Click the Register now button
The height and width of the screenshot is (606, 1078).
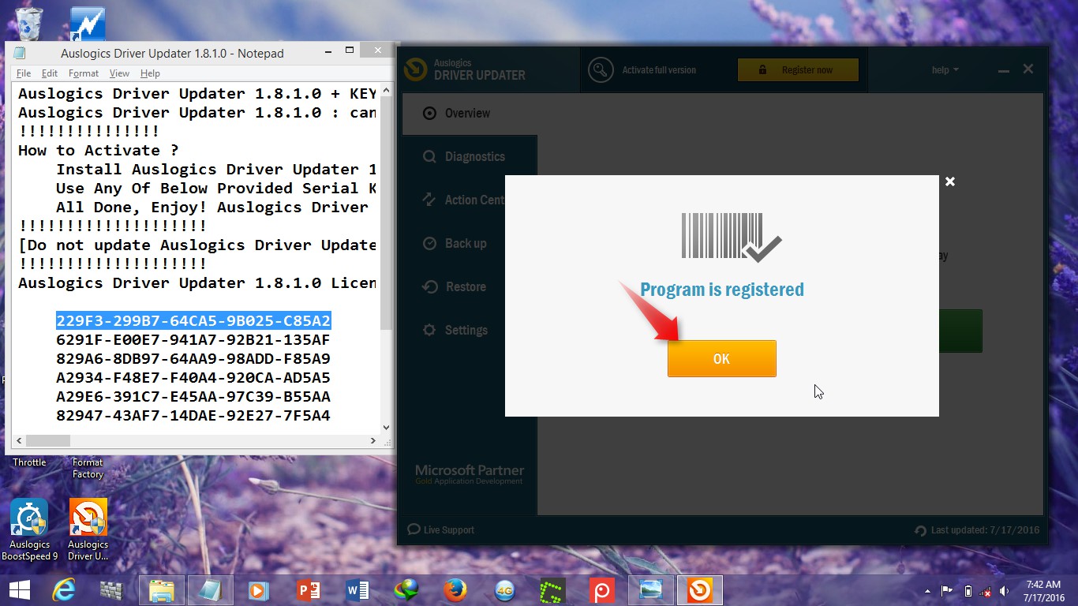pyautogui.click(x=798, y=69)
